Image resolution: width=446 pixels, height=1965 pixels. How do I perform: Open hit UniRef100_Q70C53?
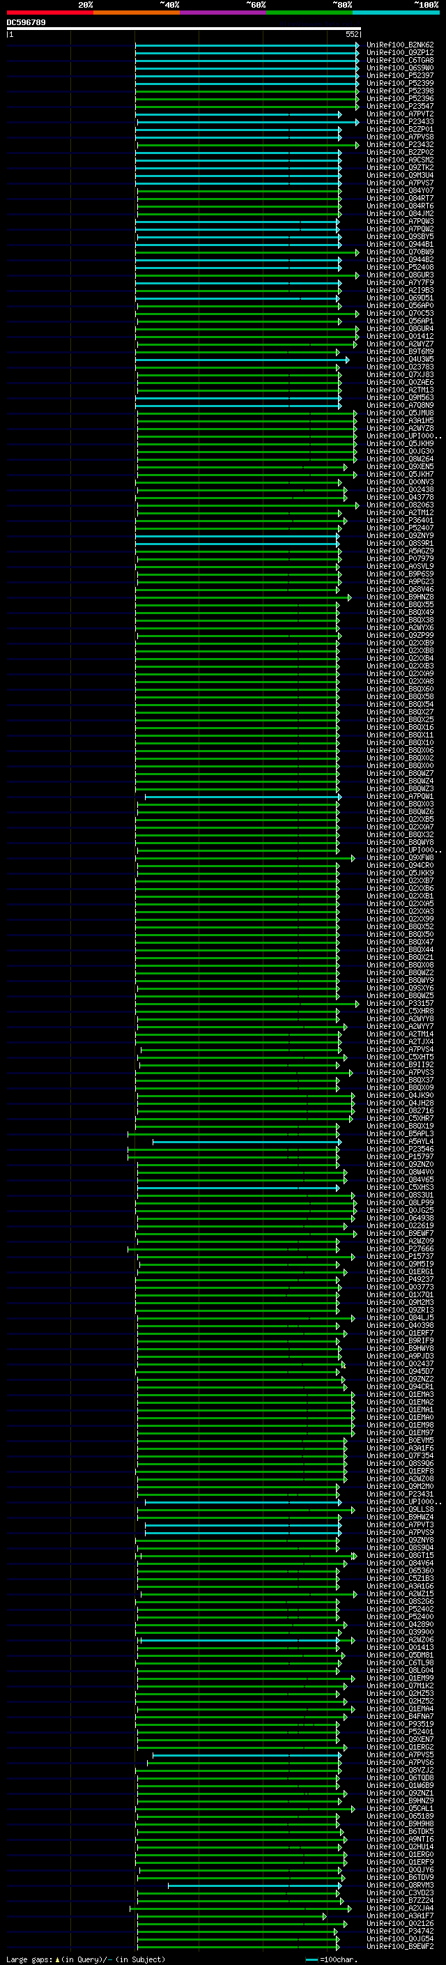tap(400, 314)
